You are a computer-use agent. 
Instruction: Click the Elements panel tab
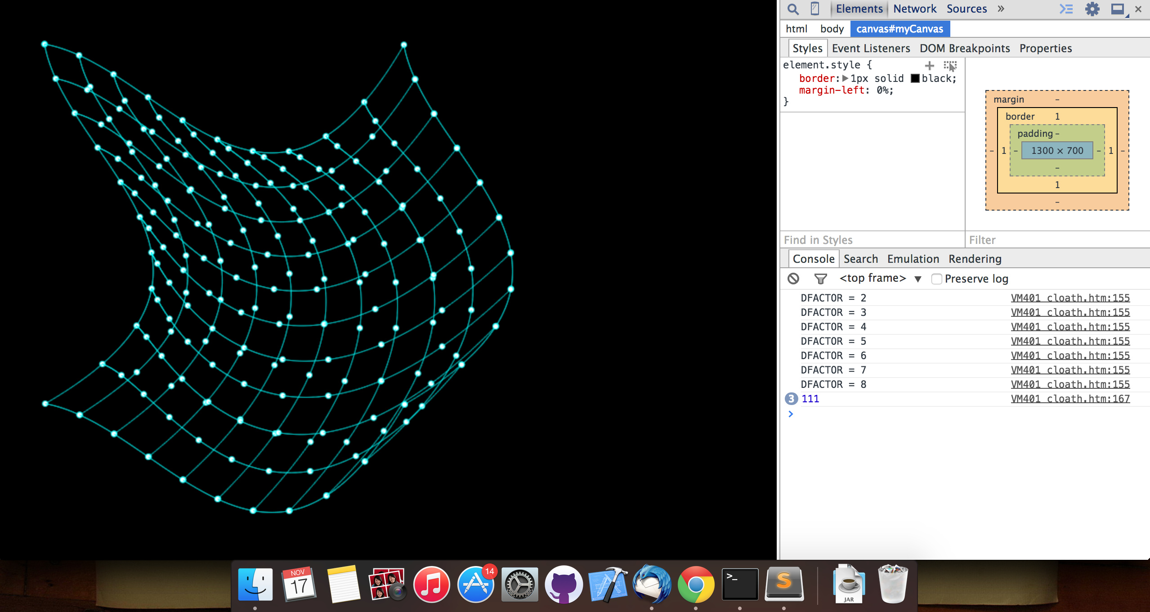859,9
